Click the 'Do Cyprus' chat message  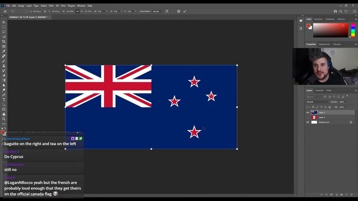click(13, 156)
